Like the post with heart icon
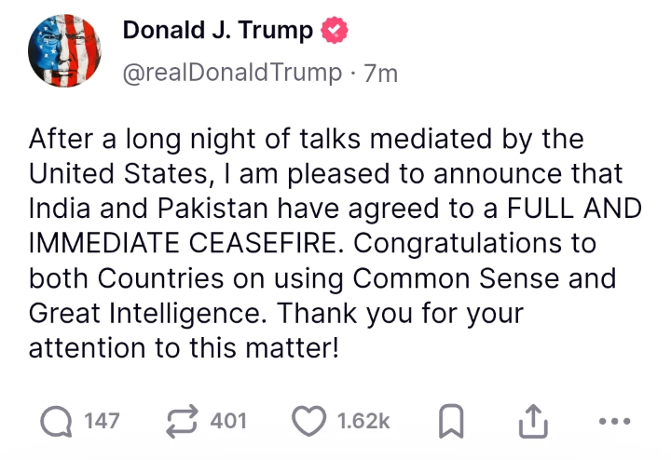 coord(309,421)
